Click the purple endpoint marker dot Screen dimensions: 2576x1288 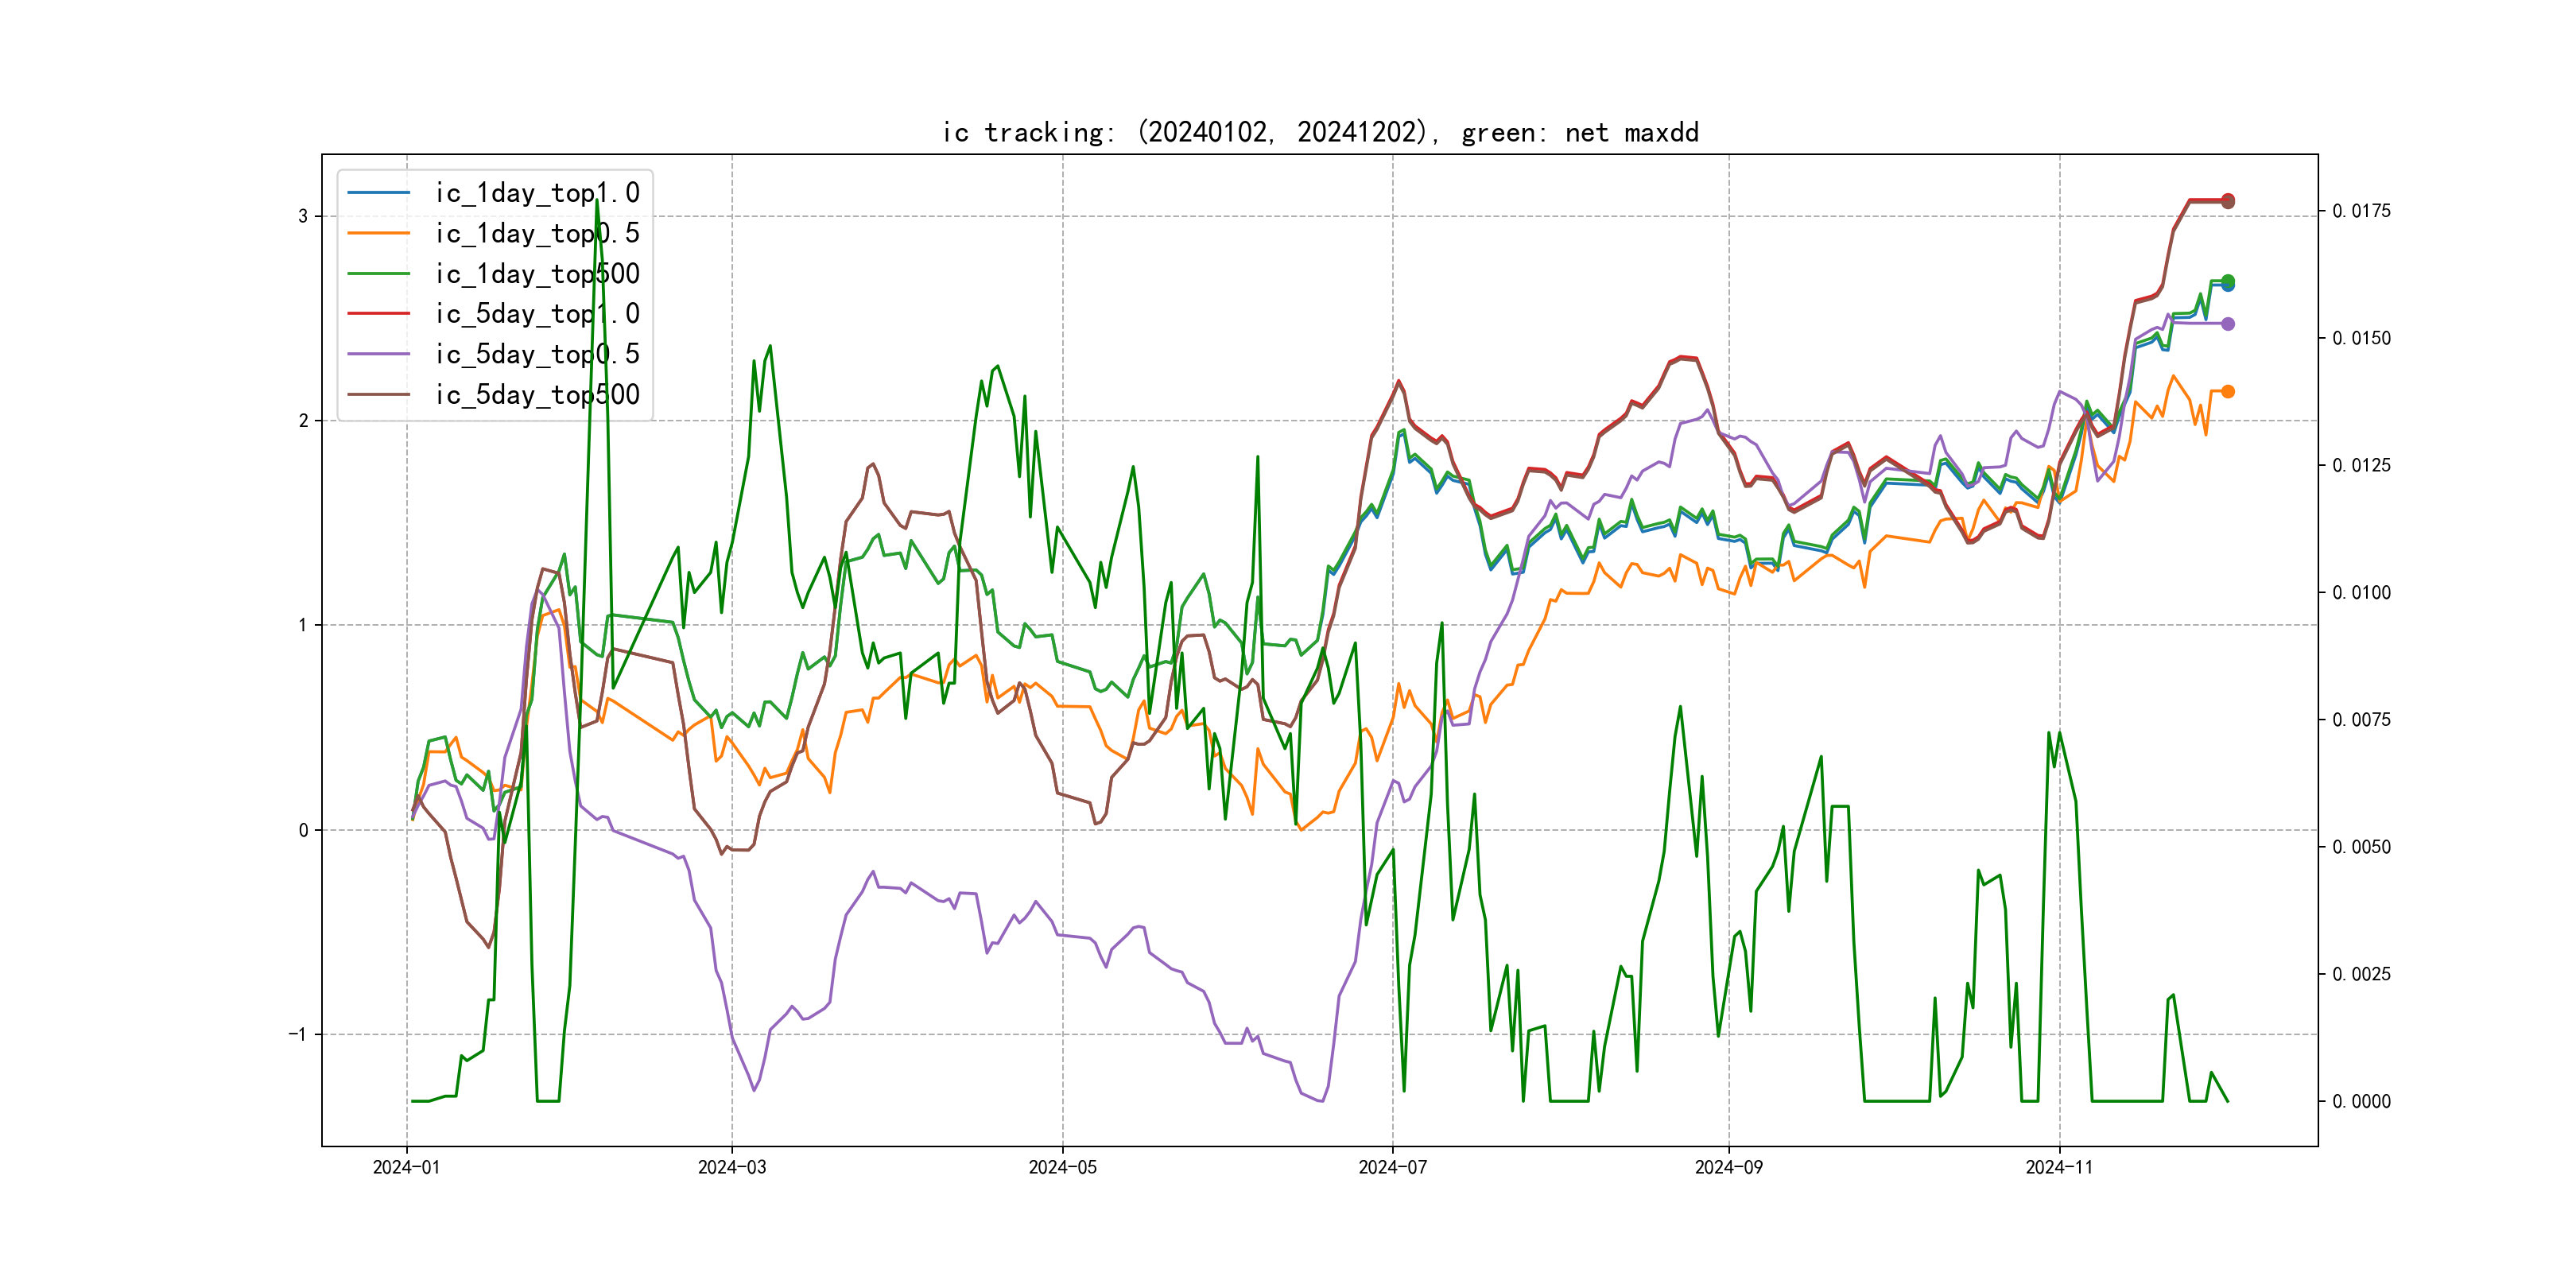coord(2228,324)
